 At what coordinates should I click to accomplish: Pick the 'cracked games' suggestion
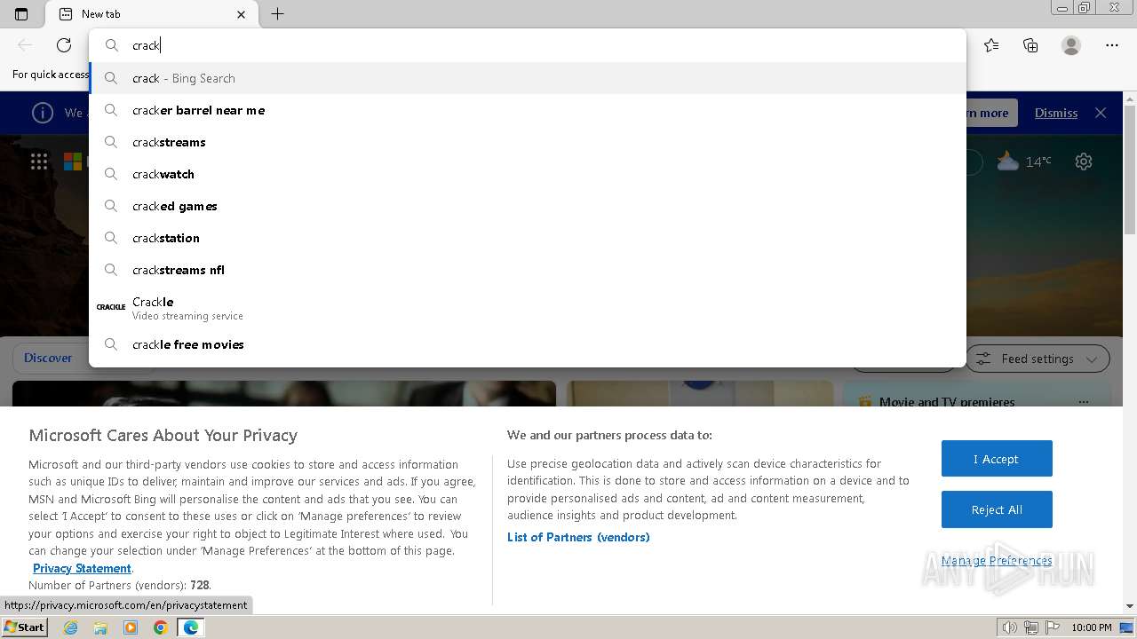[x=528, y=206]
